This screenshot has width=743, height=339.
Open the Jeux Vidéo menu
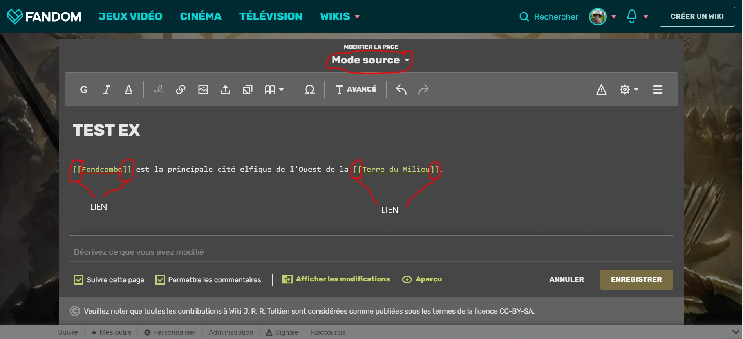tap(130, 16)
